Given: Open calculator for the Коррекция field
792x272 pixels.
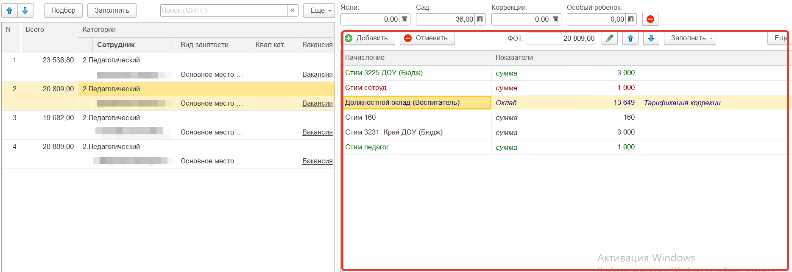Looking at the screenshot, I should coord(555,19).
